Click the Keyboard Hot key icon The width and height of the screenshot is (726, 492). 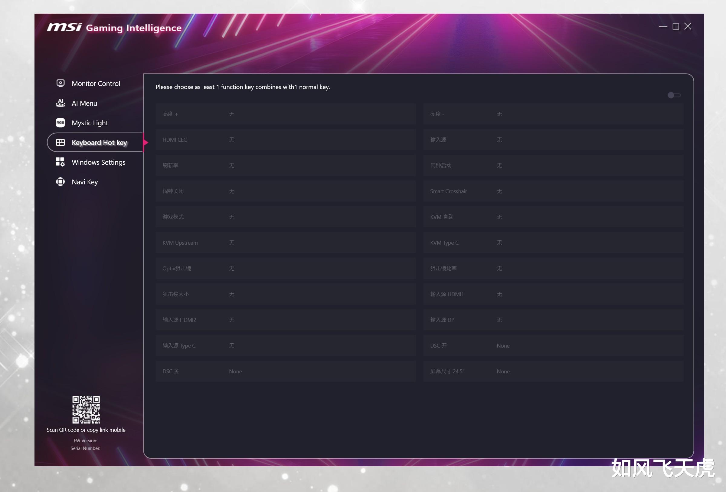[x=60, y=143]
